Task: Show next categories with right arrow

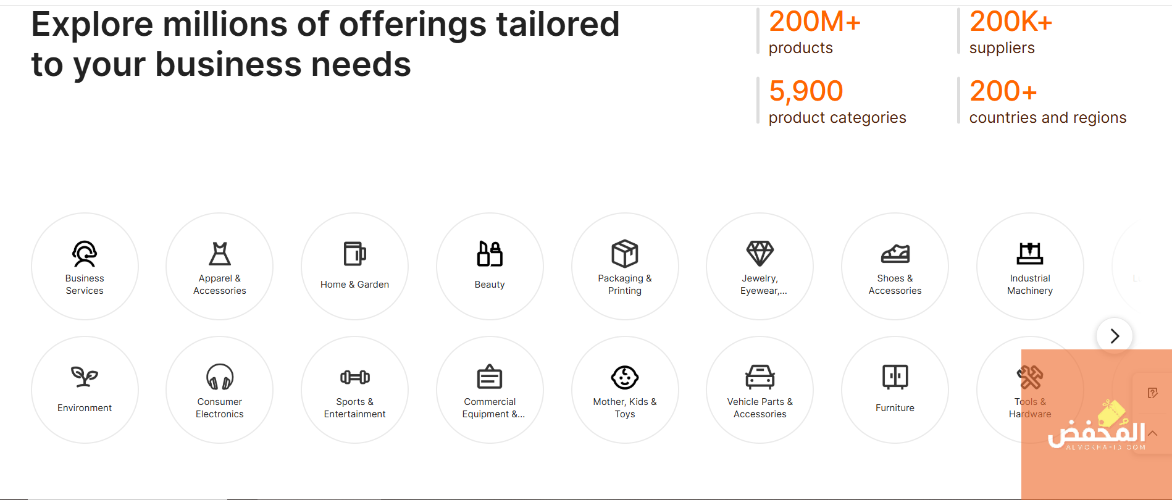Action: [x=1115, y=336]
